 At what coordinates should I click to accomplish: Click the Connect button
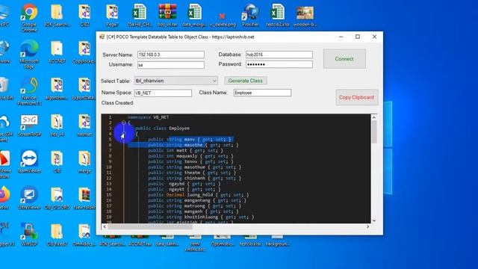(344, 58)
